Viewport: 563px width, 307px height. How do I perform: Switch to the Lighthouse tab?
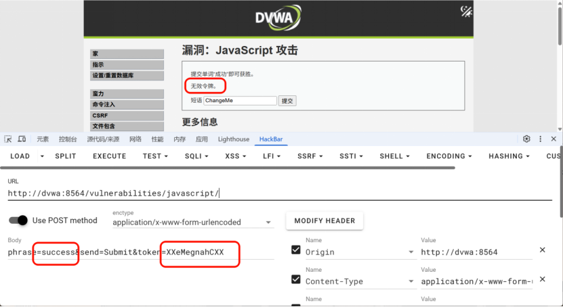[x=233, y=139]
